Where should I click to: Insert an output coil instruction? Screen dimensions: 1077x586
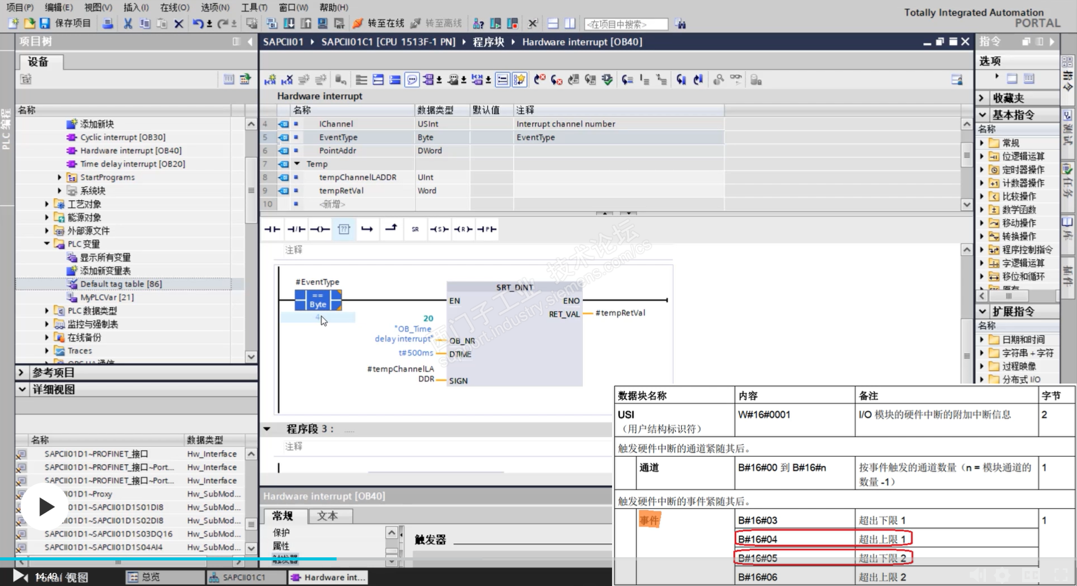pos(320,229)
